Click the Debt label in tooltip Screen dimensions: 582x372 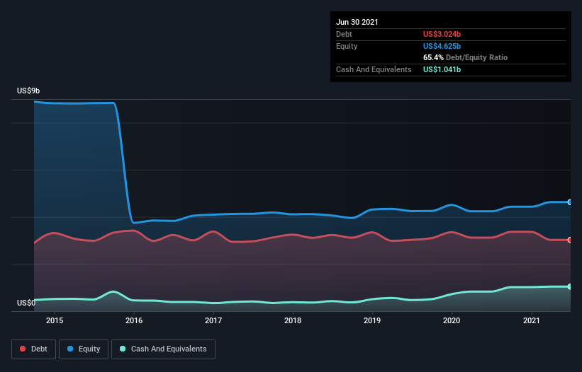click(344, 34)
